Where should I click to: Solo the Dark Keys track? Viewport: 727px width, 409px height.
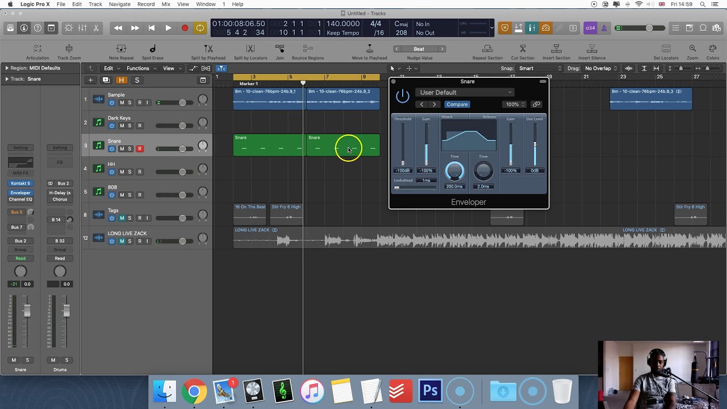coord(129,126)
